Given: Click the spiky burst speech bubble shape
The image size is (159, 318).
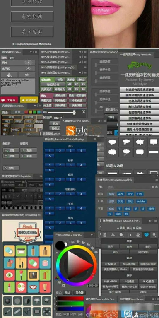Looking at the screenshot, I should tap(140, 142).
